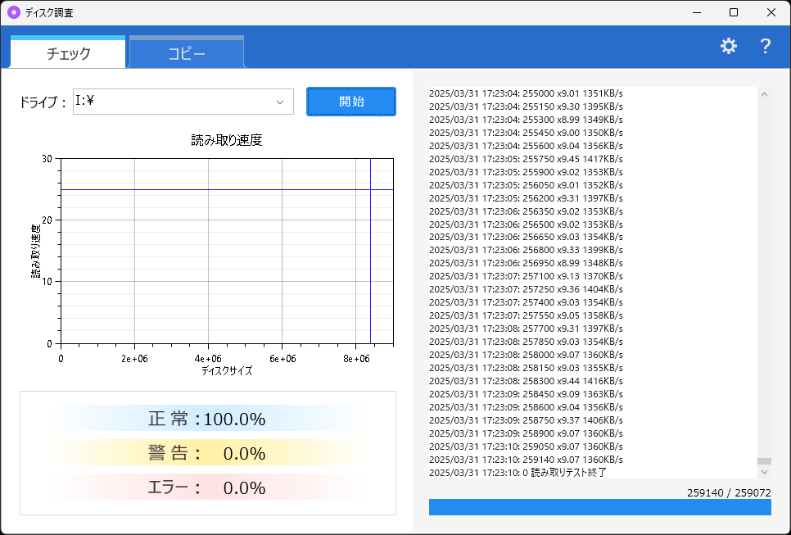Select the チェック tab

[x=66, y=51]
